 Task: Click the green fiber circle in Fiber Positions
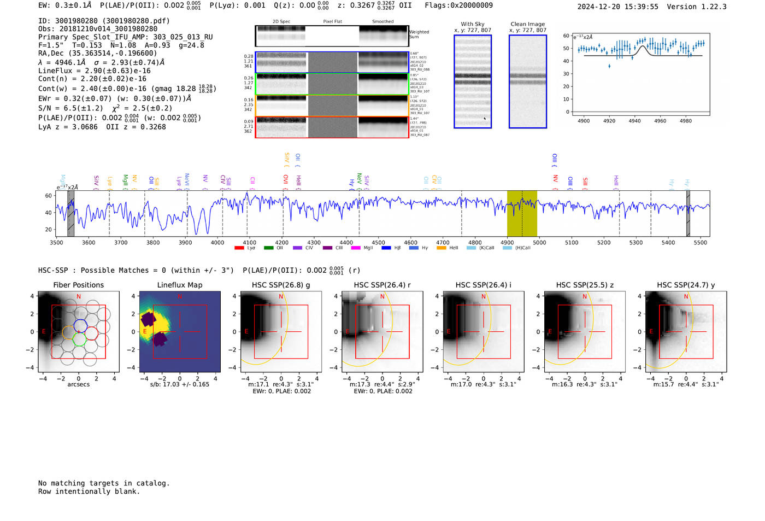point(79,339)
